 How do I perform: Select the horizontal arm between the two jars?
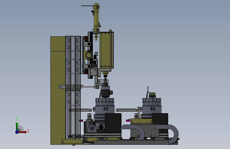[127, 110]
